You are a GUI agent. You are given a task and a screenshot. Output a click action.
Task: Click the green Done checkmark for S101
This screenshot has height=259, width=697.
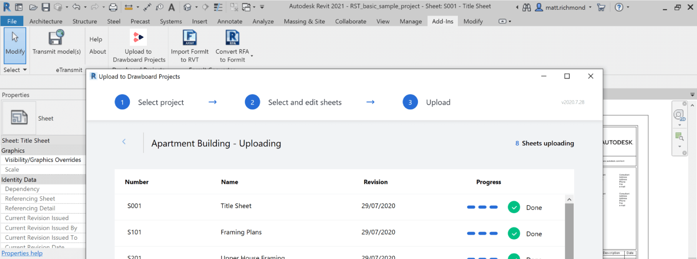point(514,233)
